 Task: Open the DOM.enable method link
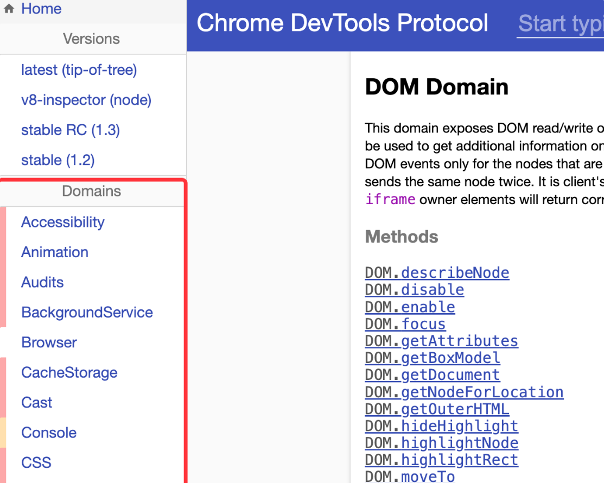(410, 307)
